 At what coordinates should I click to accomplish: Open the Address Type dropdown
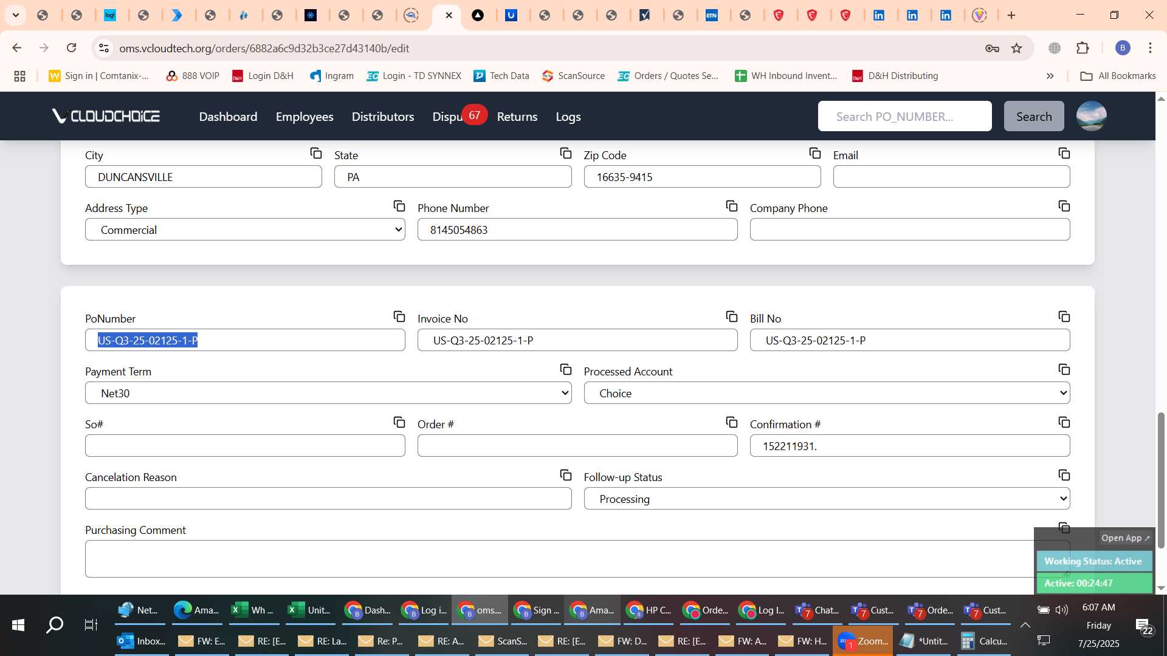(245, 230)
